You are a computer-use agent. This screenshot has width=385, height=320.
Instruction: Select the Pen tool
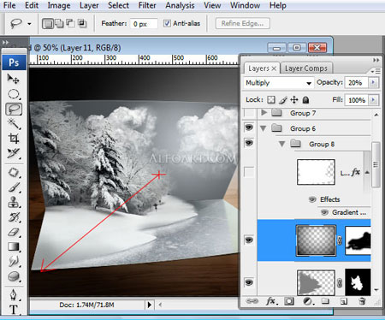point(13,294)
